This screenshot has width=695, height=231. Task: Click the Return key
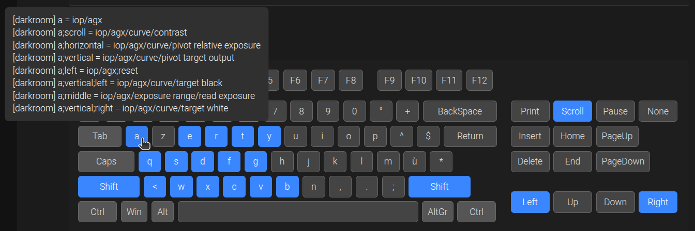pyautogui.click(x=470, y=136)
